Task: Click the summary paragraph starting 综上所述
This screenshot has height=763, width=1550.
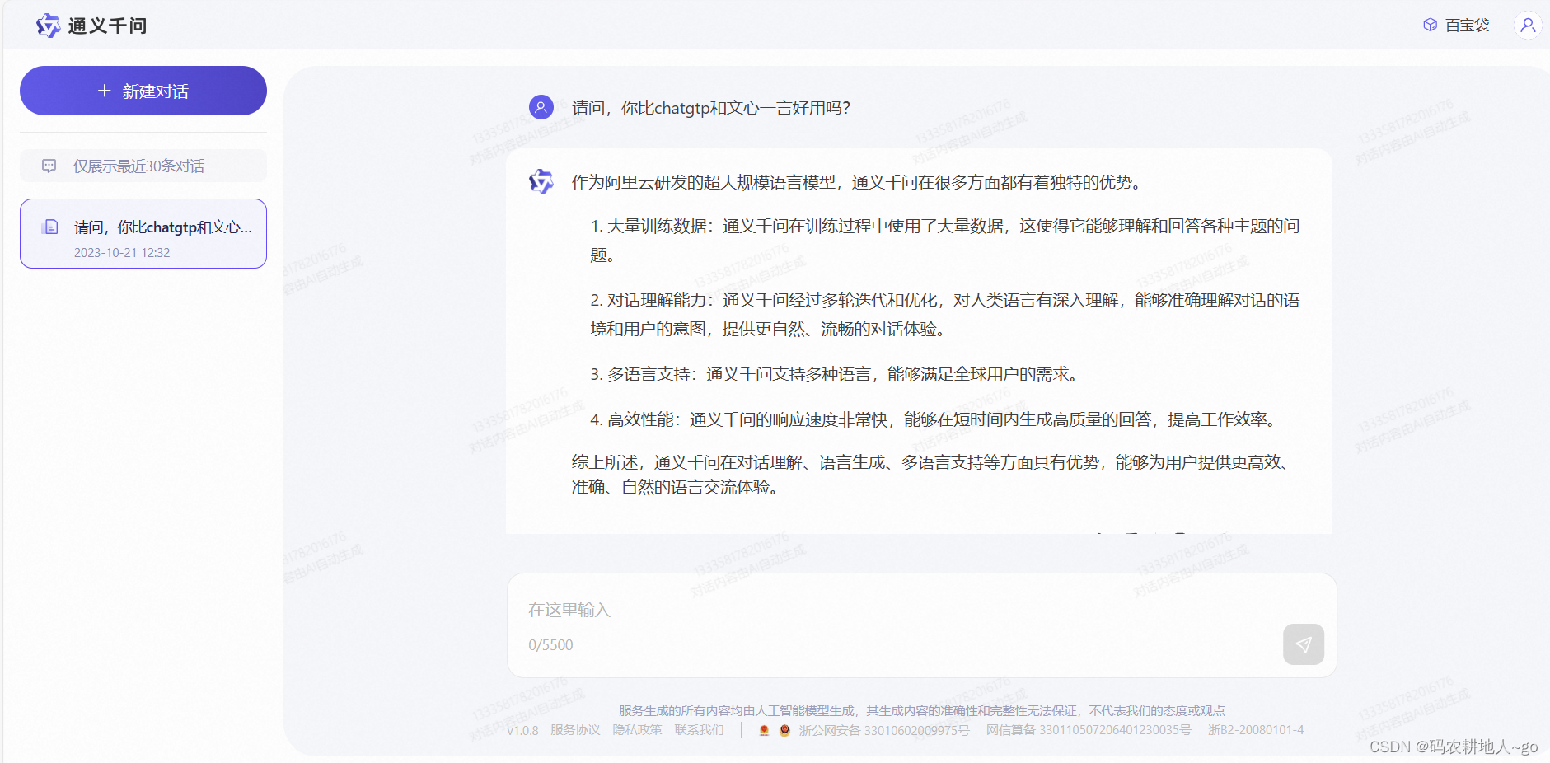Action: click(930, 475)
